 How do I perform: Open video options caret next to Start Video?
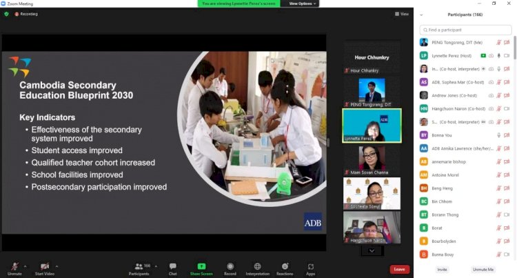coord(57,266)
